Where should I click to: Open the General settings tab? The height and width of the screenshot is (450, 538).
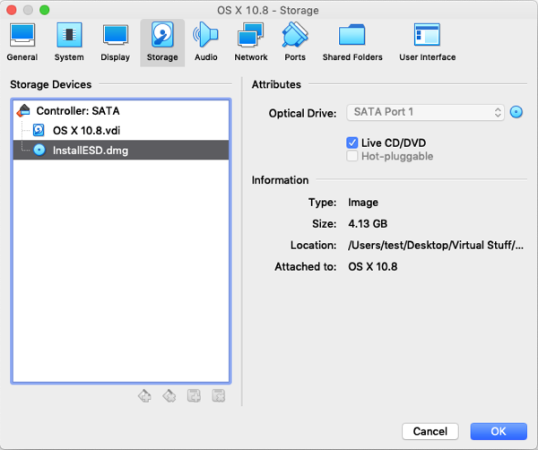point(22,42)
